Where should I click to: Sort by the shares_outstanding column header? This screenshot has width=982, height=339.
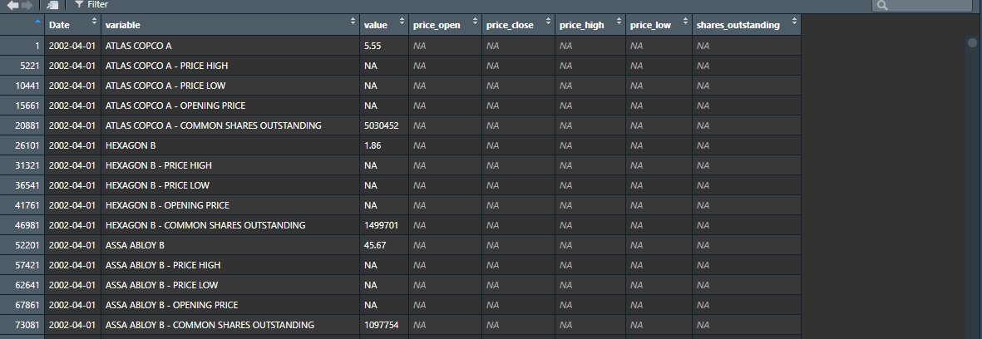tap(747, 25)
